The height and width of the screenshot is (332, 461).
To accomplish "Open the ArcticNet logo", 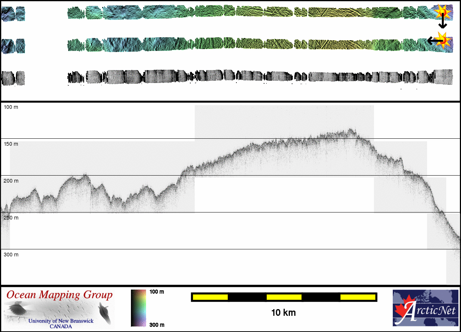I will click(425, 308).
